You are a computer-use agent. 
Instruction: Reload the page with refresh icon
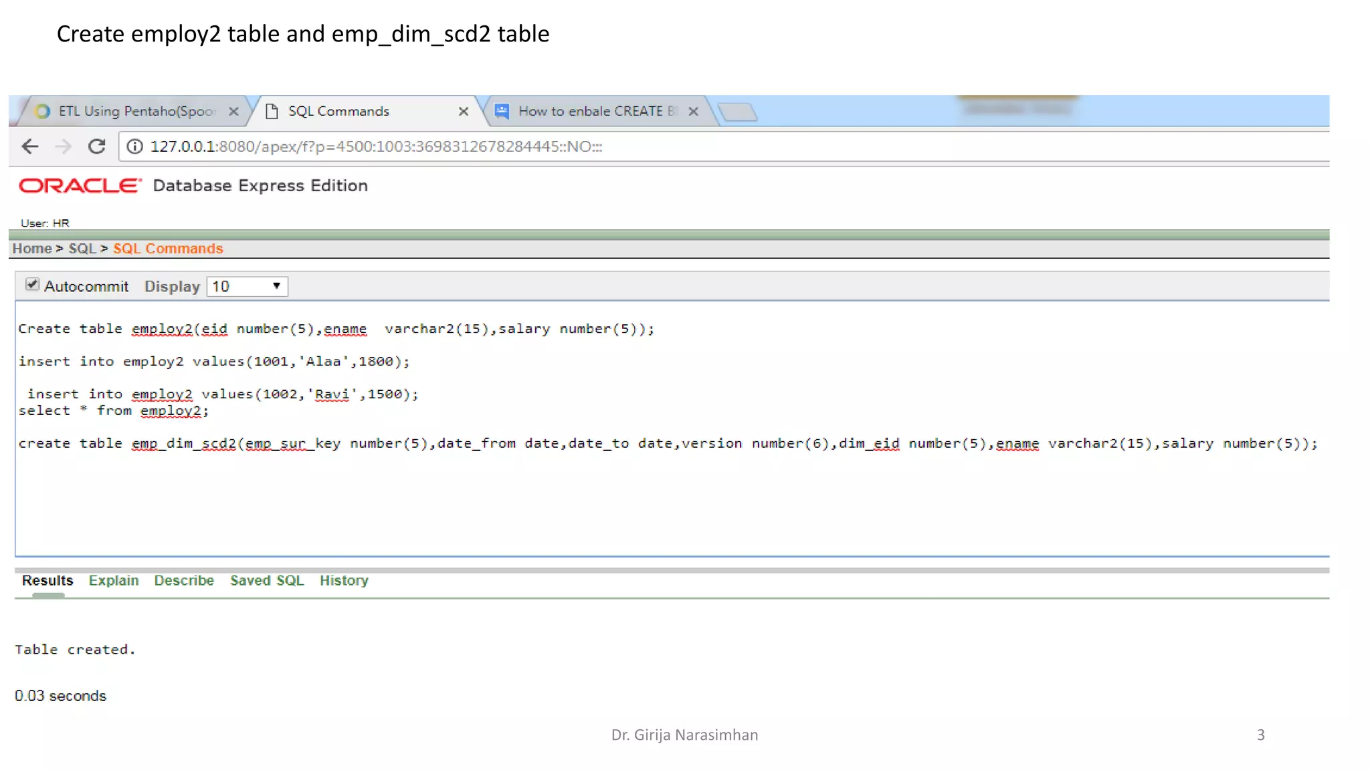(97, 146)
